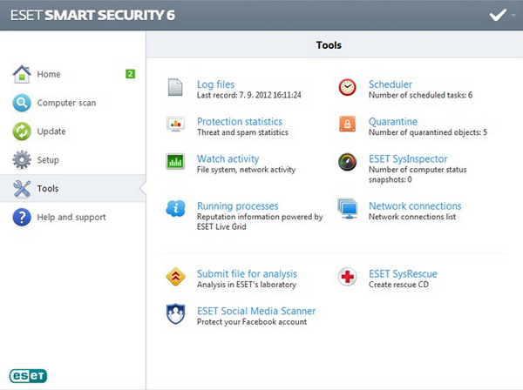The height and width of the screenshot is (390, 523).
Task: Open the Watch activity link
Action: coord(228,158)
